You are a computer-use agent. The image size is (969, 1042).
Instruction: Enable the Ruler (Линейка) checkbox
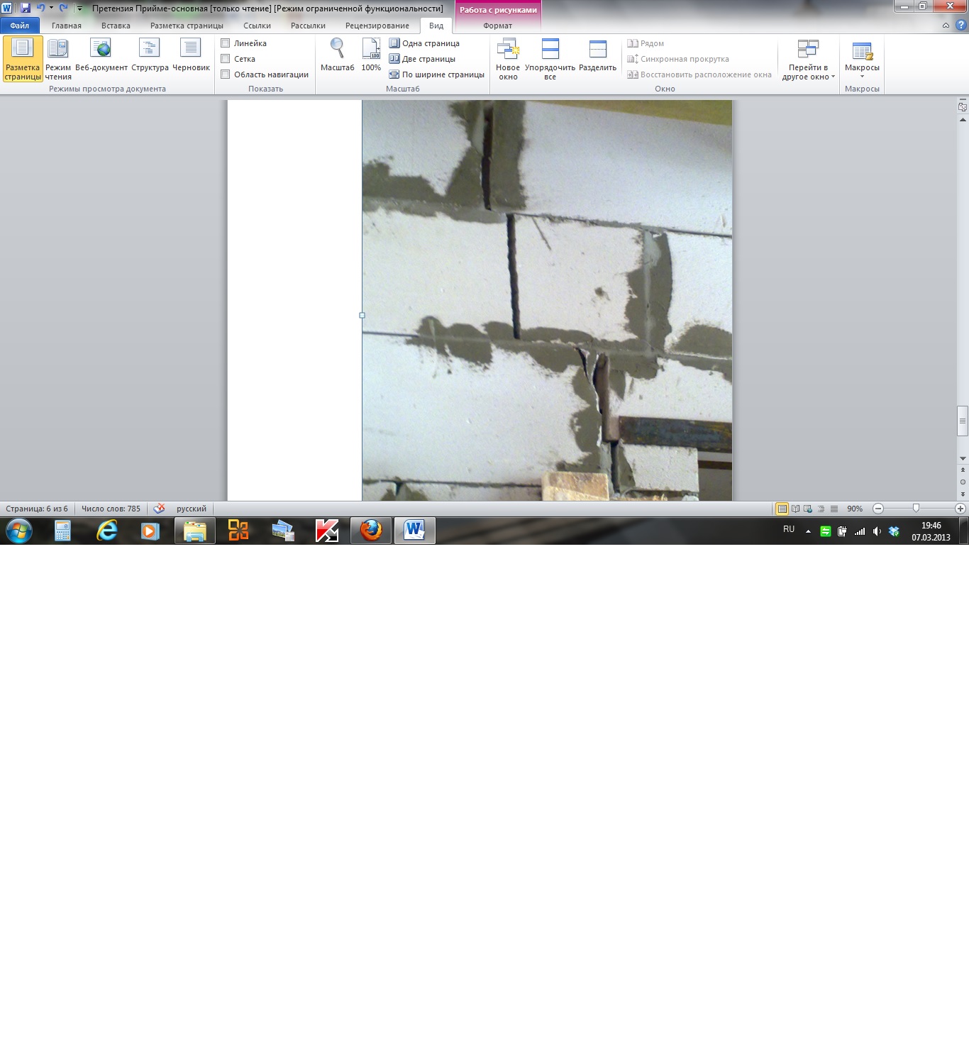[x=225, y=43]
